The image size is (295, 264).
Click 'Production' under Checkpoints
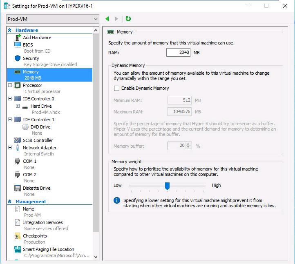[35, 242]
